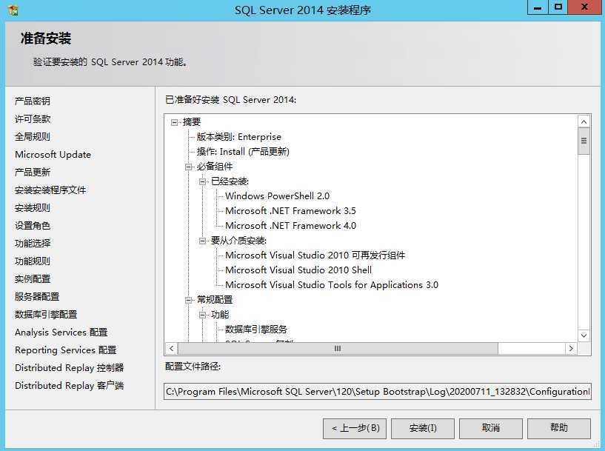Screen dimensions: 605x451
Task: Click the vertical scrollbar thumb
Action: pos(584,141)
